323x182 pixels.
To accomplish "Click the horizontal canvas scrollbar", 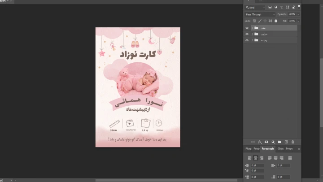I will coord(166,180).
